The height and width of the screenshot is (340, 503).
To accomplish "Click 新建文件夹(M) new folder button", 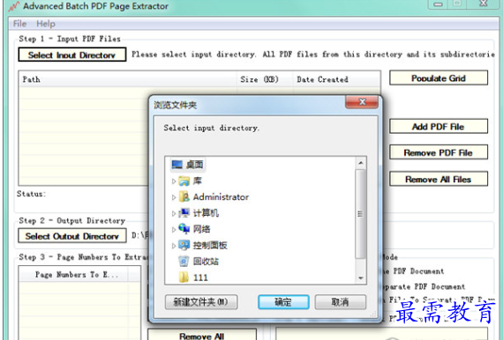I will pyautogui.click(x=201, y=302).
